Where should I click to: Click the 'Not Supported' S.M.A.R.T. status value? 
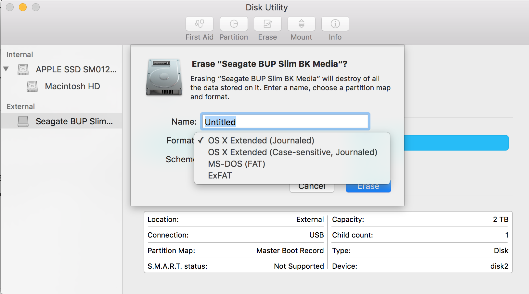coord(299,266)
